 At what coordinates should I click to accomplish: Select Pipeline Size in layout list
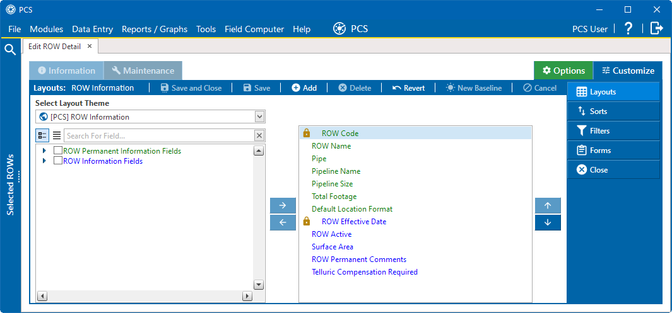(x=332, y=183)
